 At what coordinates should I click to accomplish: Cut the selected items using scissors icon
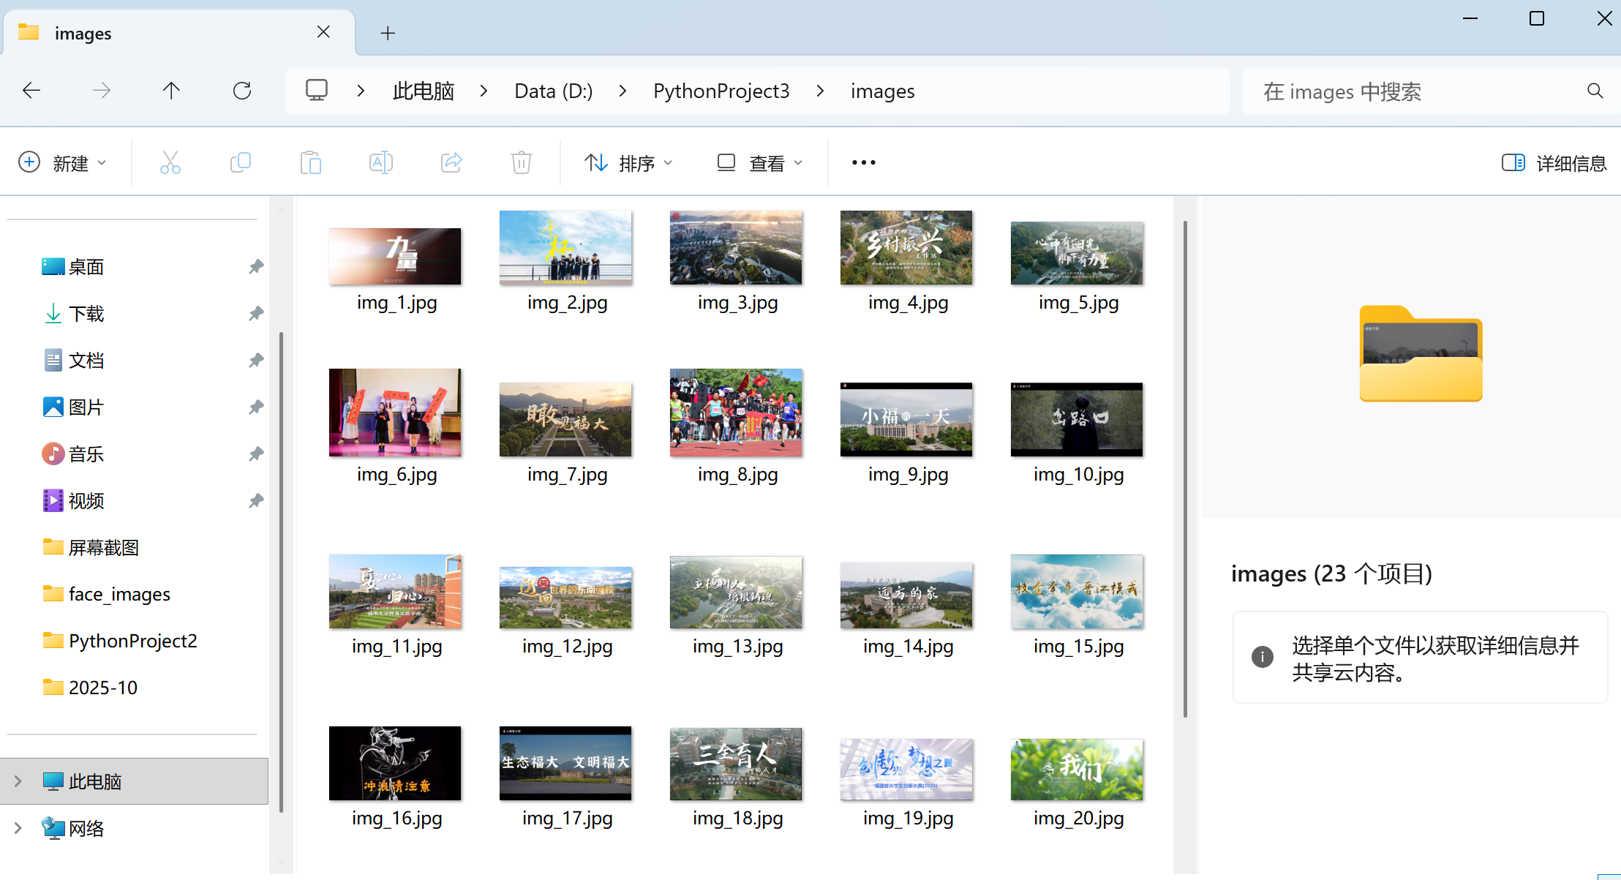170,162
